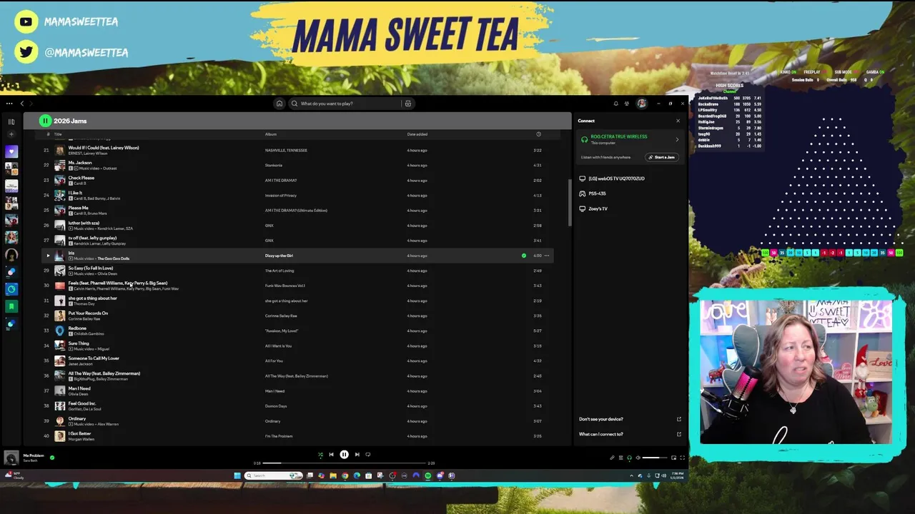Open the 'Don't see your device?' help link
Screen dimensions: 915x514
coord(600,419)
